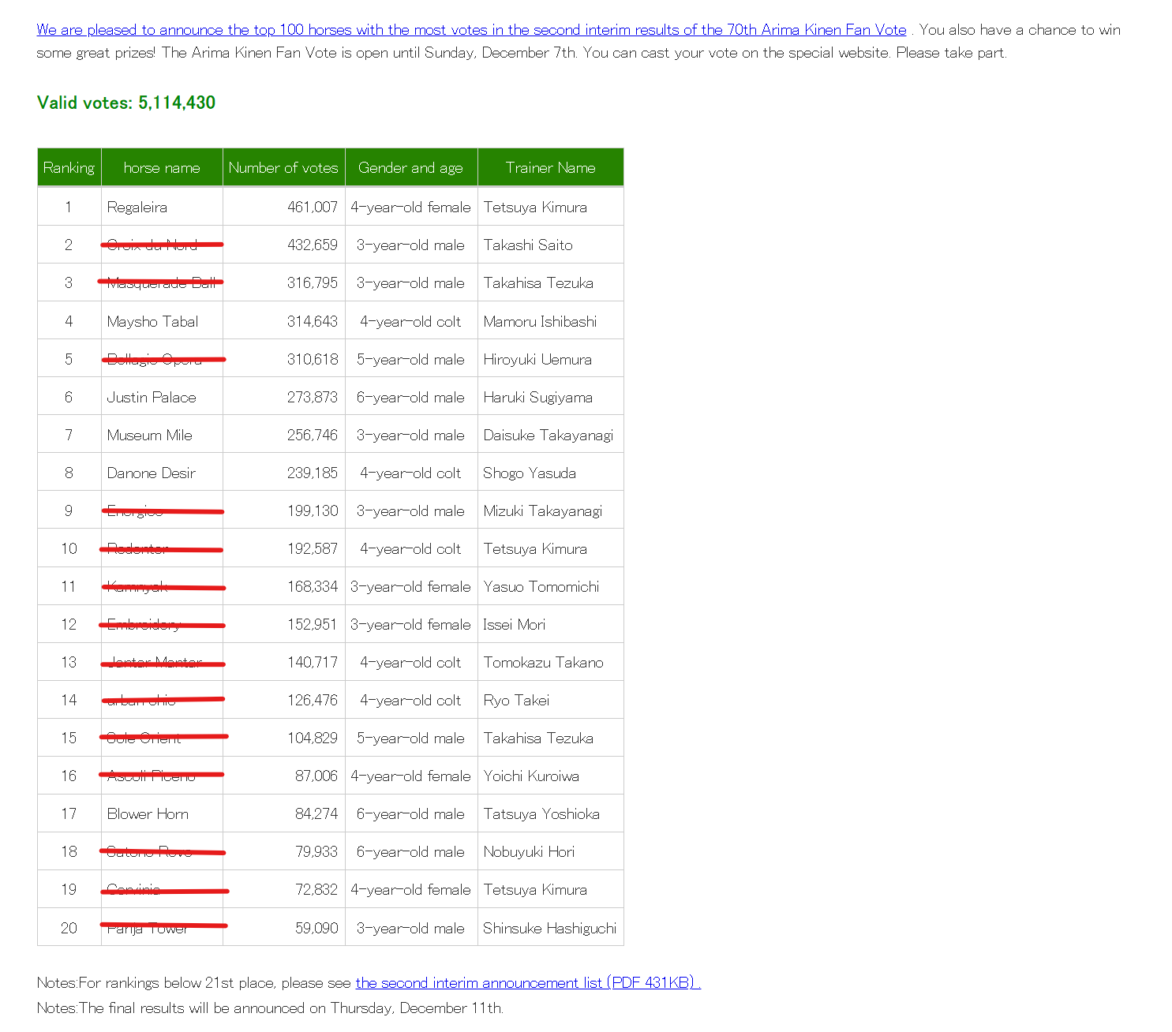
Task: Select Takahisa Tezuka in the 316,795 votes row
Action: tap(538, 282)
